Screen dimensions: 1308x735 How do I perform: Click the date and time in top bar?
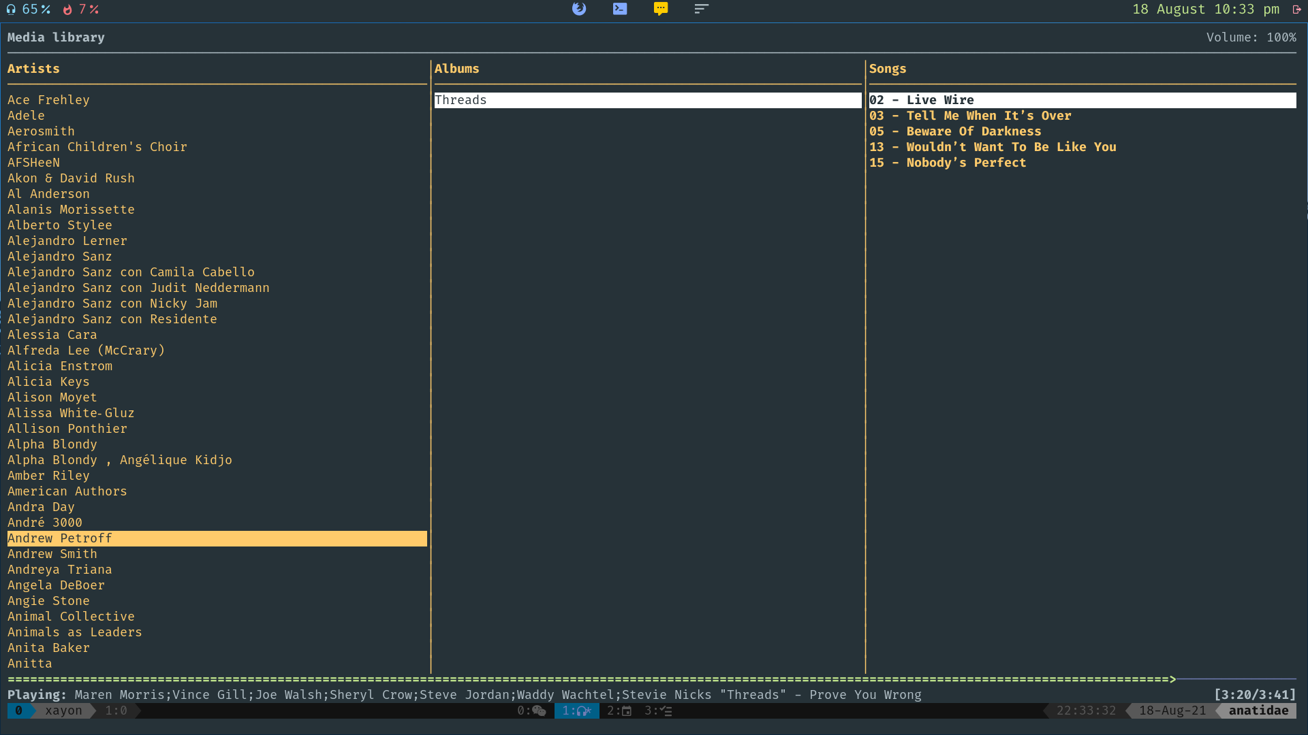pos(1205,10)
